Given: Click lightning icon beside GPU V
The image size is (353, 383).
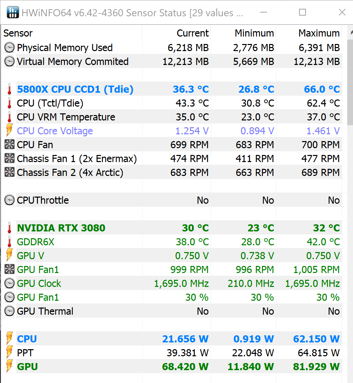Looking at the screenshot, I should pos(9,255).
